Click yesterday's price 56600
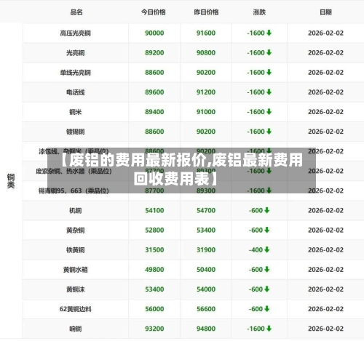Image resolution: width=364 pixels, height=341 pixels. click(206, 309)
